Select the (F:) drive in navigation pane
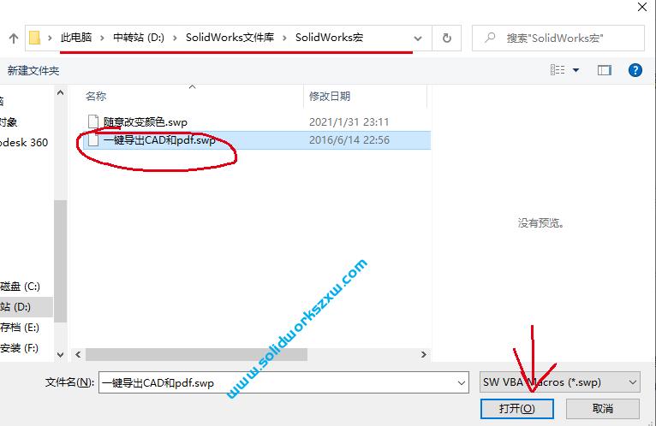Viewport: 656px width, 426px height. coord(19,348)
